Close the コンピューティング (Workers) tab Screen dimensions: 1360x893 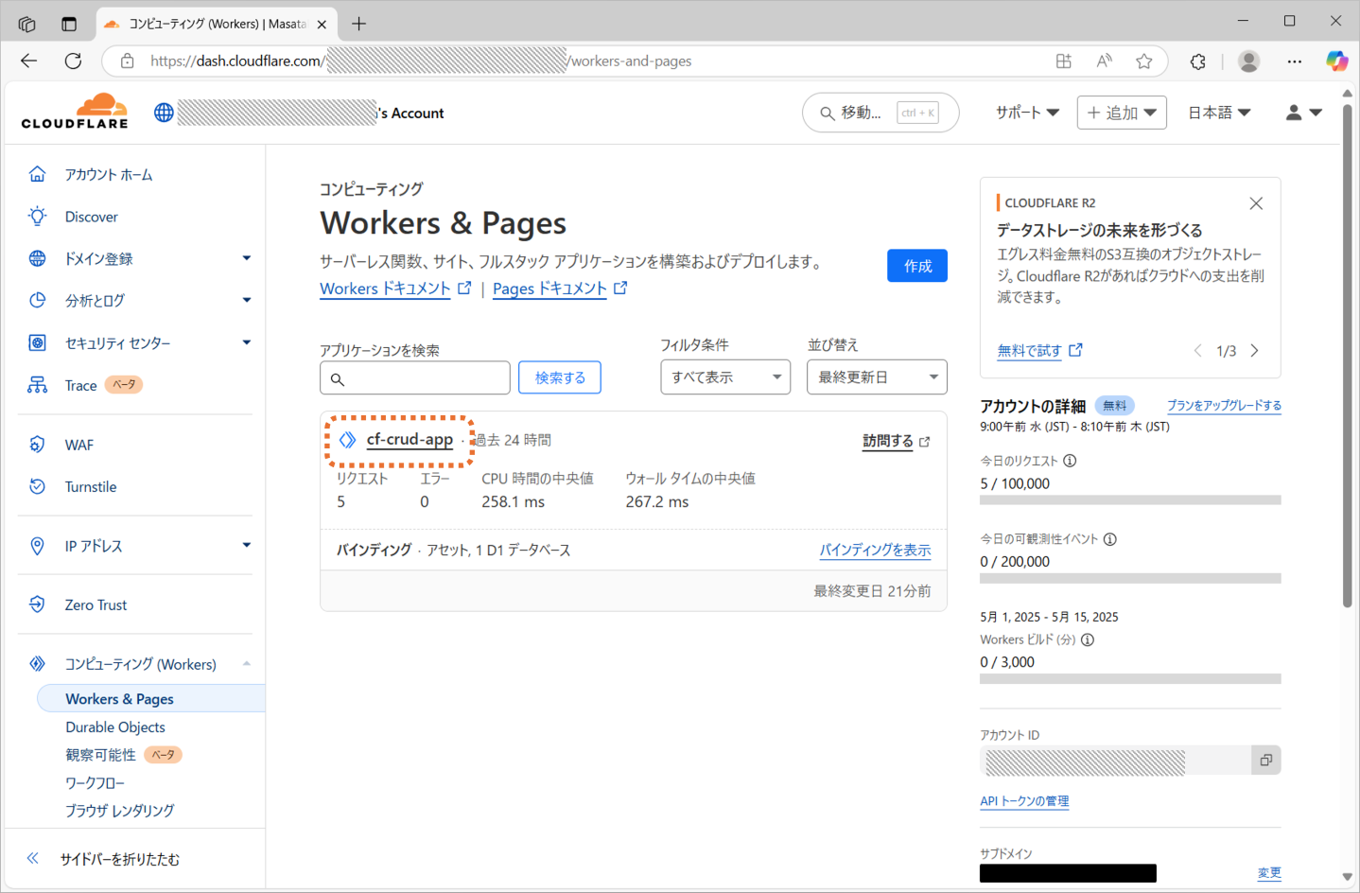coord(322,25)
